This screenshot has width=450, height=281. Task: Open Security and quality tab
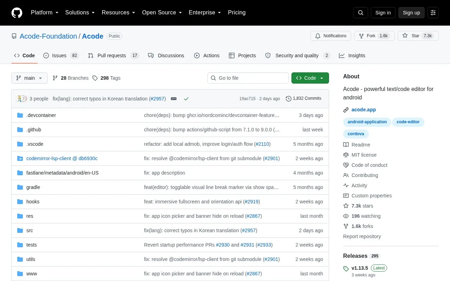click(298, 55)
